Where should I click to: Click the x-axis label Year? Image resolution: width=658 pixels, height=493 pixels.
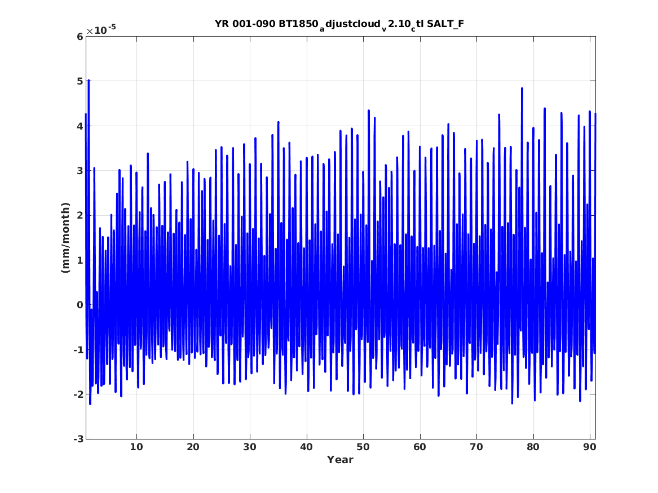(341, 460)
